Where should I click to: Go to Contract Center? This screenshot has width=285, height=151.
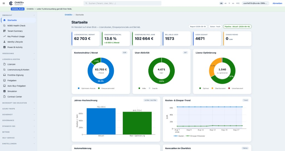(x=18, y=97)
